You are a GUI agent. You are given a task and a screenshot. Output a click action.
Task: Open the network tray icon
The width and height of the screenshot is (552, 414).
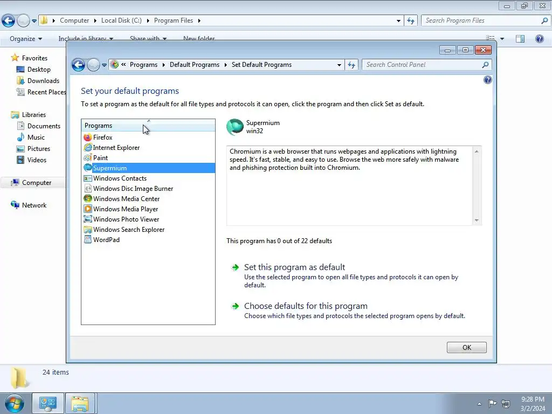tap(506, 403)
